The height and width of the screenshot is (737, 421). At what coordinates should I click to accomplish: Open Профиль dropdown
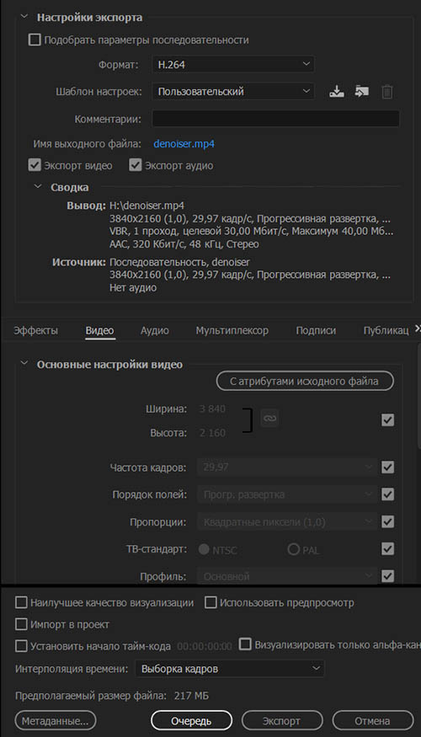pos(288,576)
